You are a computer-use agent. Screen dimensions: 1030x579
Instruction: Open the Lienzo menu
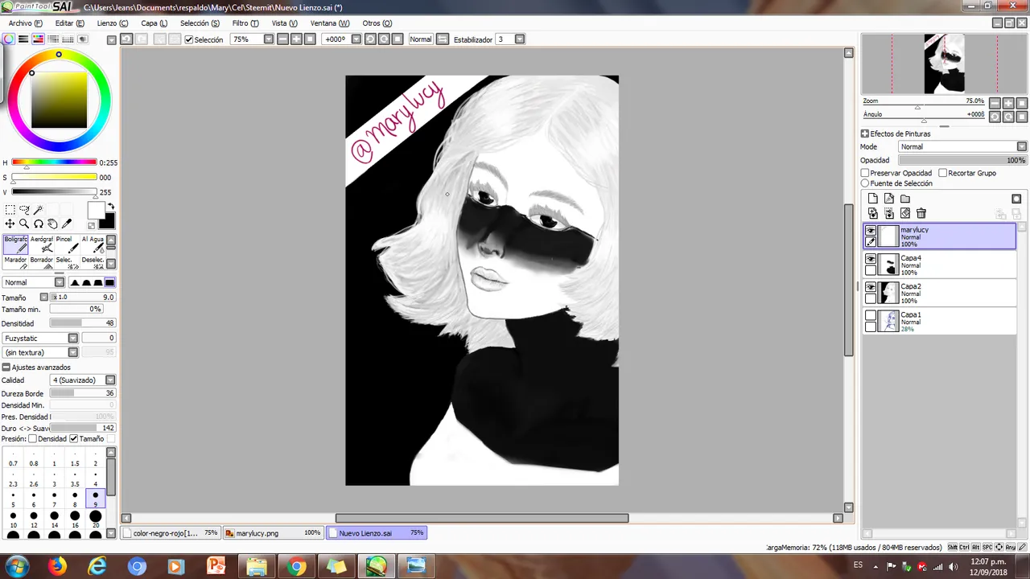(x=112, y=23)
